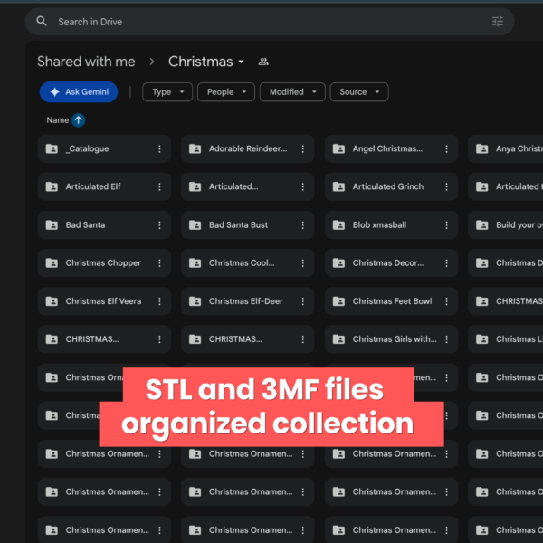Click the magnifier search icon
This screenshot has width=543, height=543.
[x=42, y=22]
